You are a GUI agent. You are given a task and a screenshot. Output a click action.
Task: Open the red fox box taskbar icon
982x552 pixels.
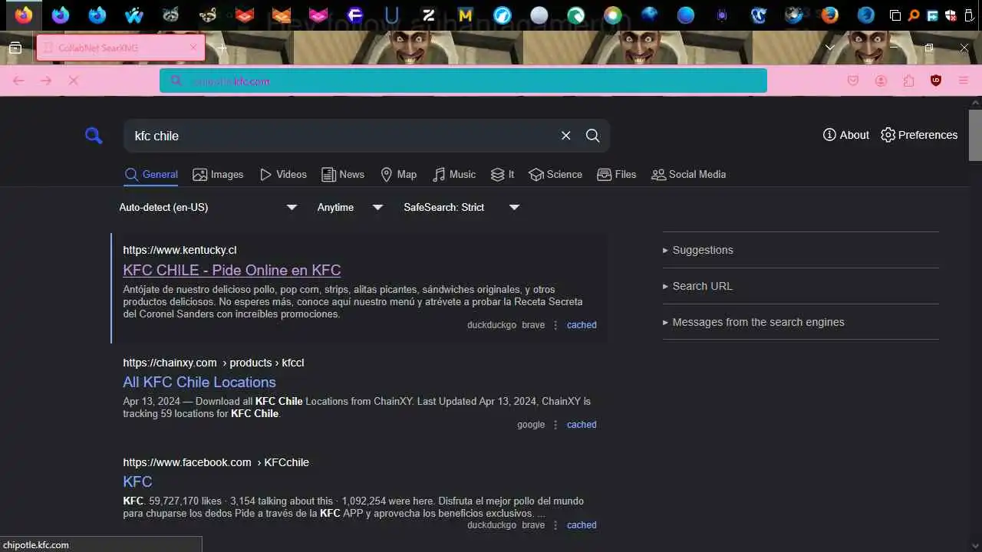click(x=245, y=15)
